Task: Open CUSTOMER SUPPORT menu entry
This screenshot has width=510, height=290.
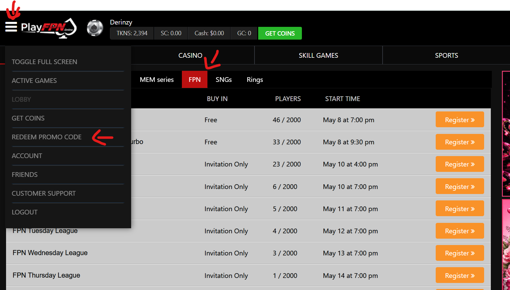Action: coord(44,193)
